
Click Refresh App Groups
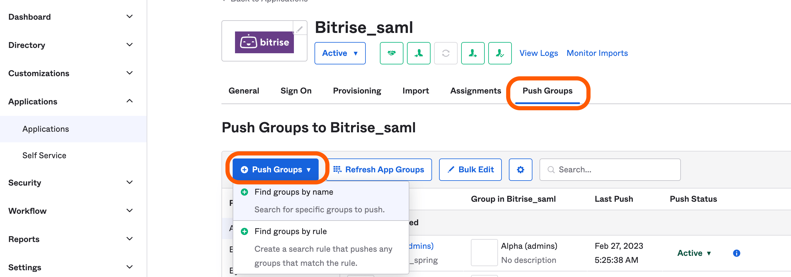point(380,169)
